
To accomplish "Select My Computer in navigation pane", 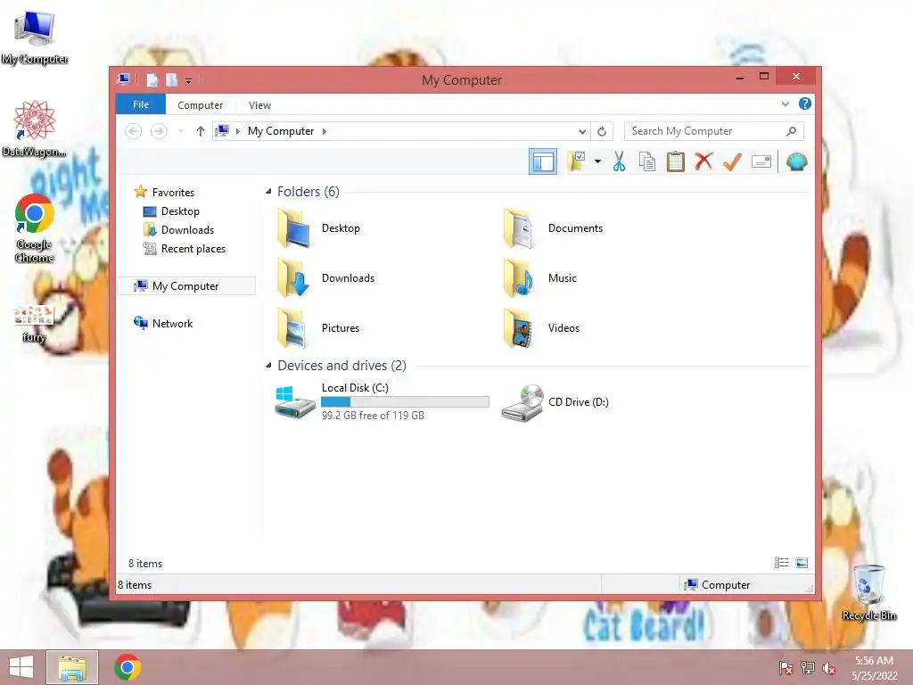I will pyautogui.click(x=185, y=286).
